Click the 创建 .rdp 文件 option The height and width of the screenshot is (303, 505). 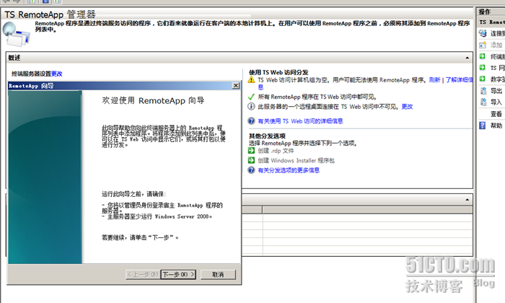click(276, 151)
